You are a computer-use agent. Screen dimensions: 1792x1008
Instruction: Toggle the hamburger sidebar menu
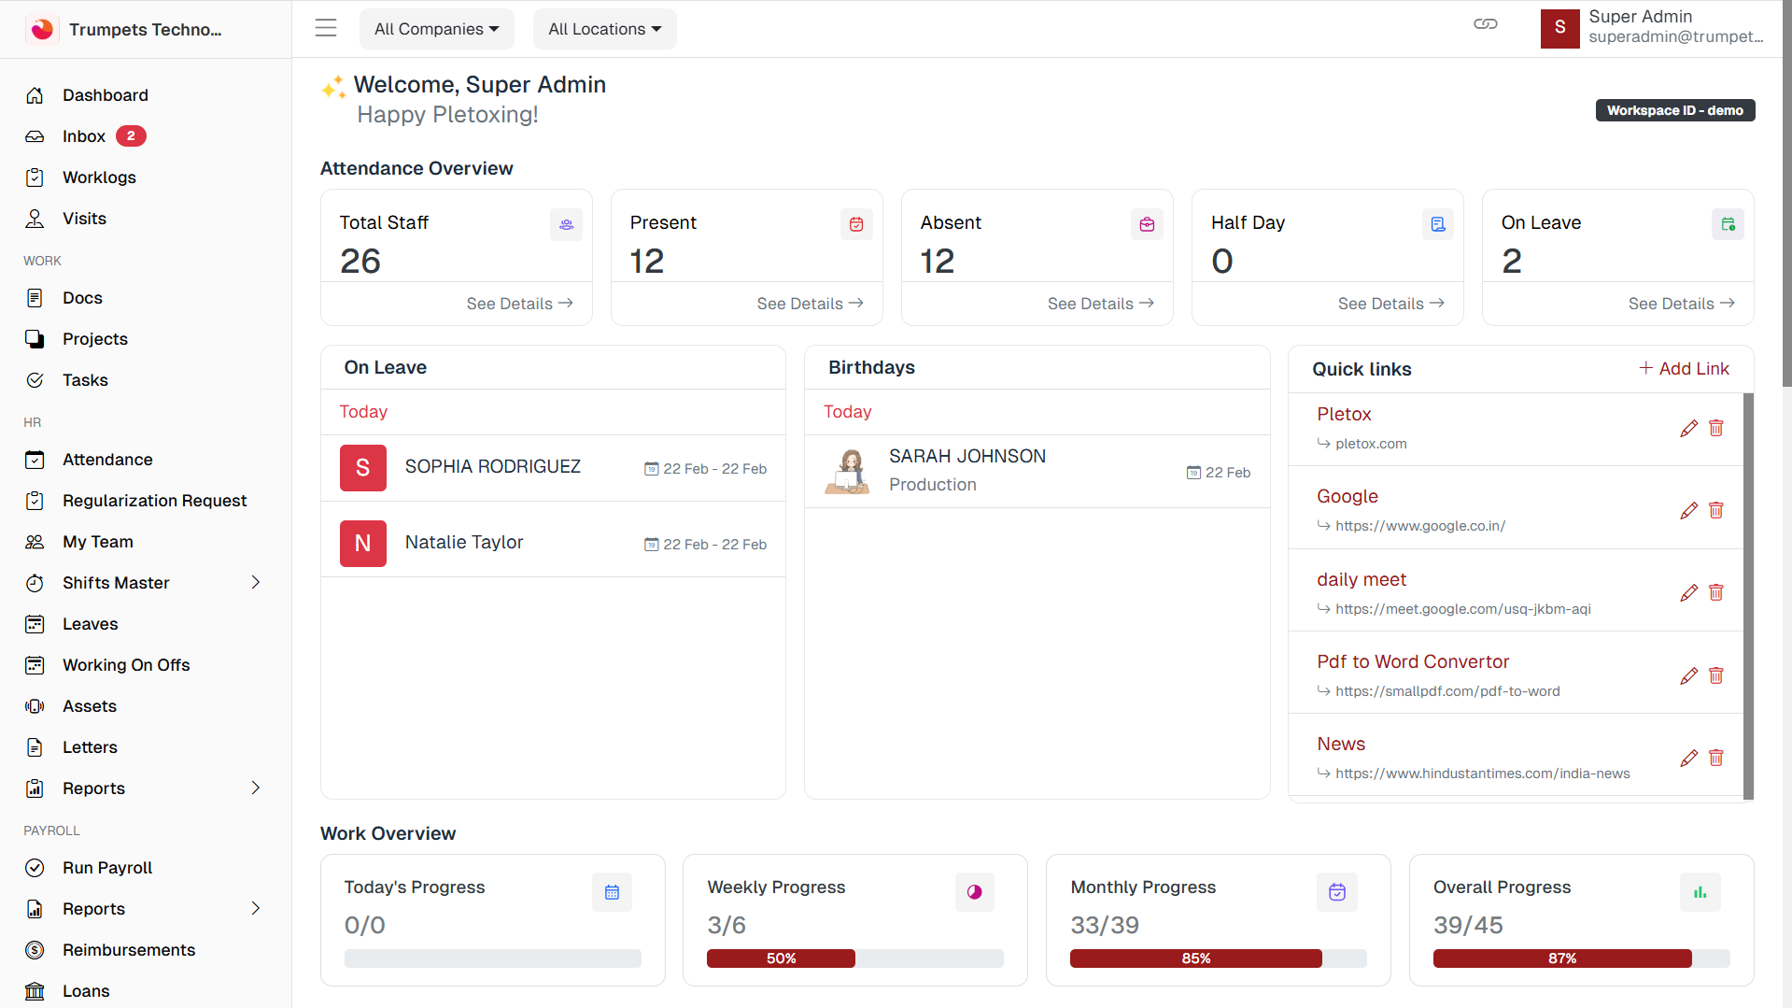[325, 28]
